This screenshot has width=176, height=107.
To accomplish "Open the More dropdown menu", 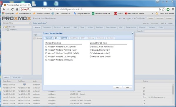I will 171,23.
